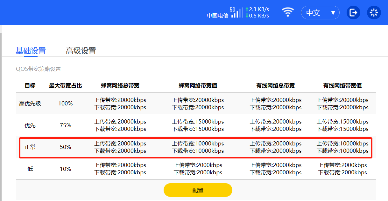This screenshot has width=388, height=201.
Task: Click the 中国电信 carrier label
Action: (x=217, y=16)
